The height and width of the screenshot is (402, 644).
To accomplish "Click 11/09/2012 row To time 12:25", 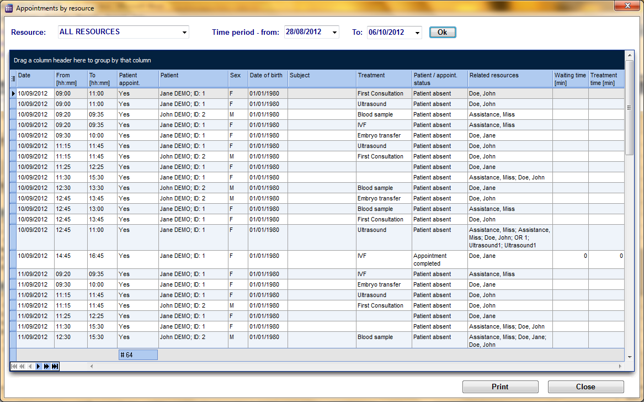I will pos(102,316).
